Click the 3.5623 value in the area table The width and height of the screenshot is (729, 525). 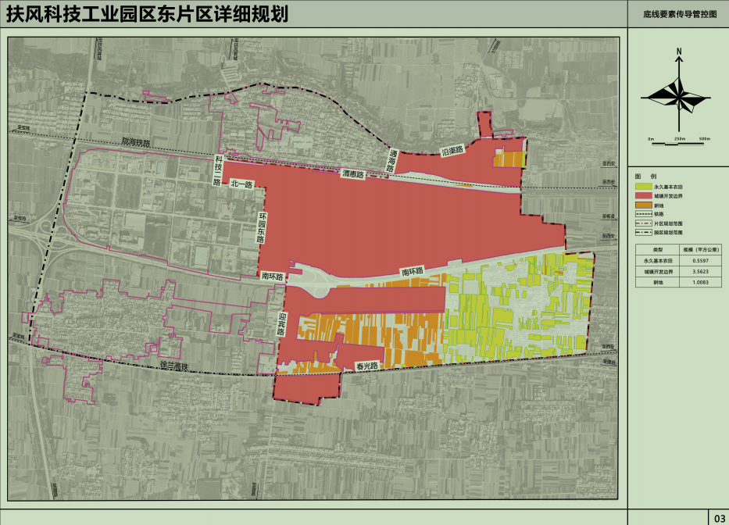[699, 271]
